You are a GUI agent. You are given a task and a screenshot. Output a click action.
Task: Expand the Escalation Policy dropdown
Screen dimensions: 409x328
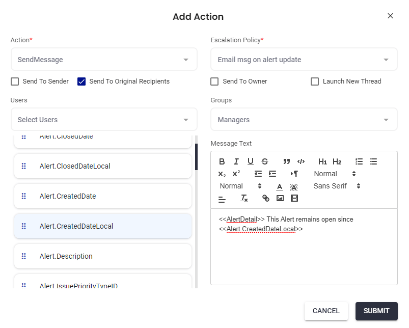[304, 60]
